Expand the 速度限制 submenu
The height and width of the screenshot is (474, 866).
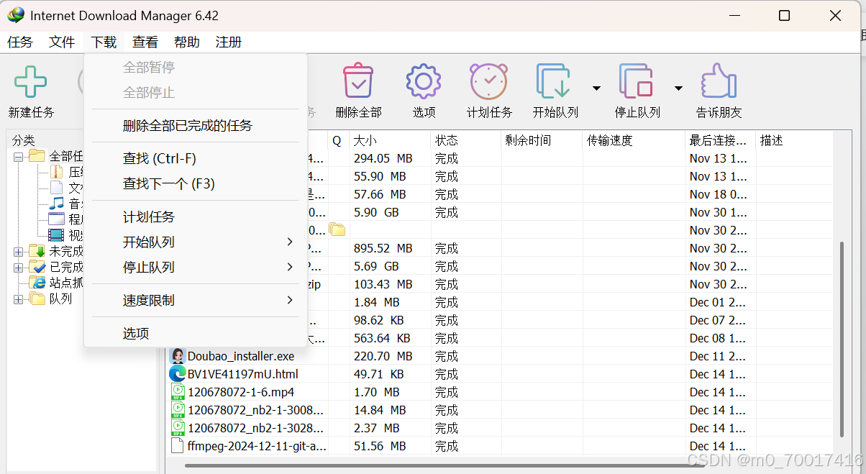click(x=290, y=300)
